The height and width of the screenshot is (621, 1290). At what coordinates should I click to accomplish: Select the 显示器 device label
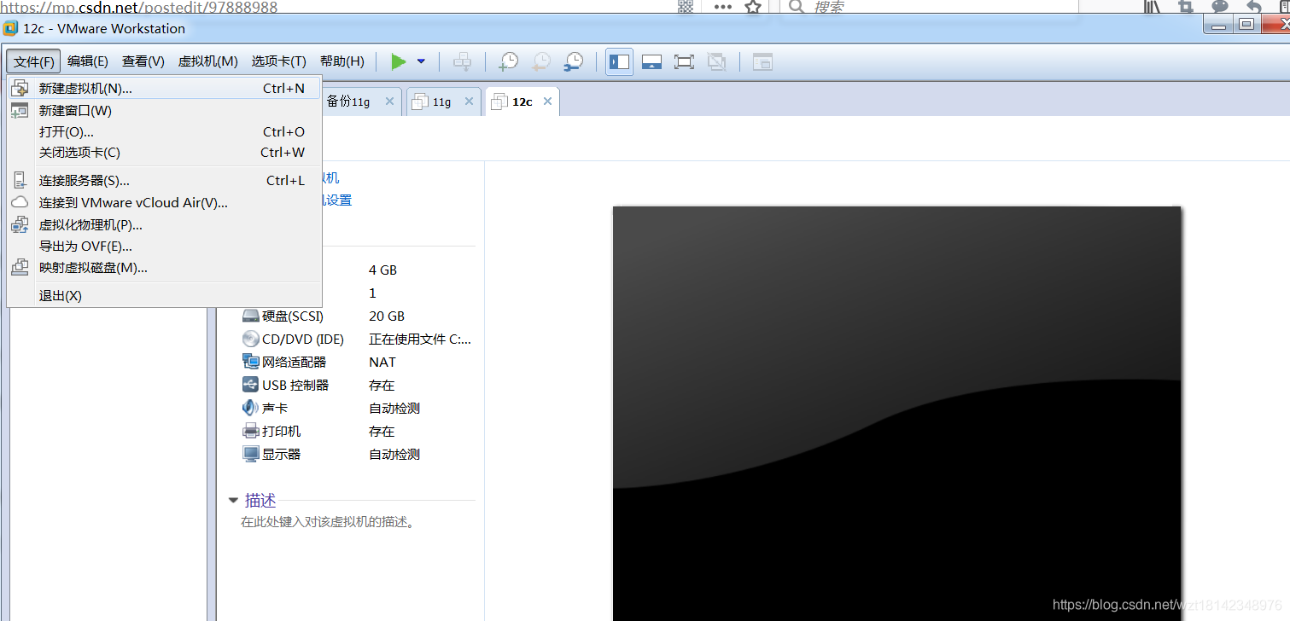(281, 454)
